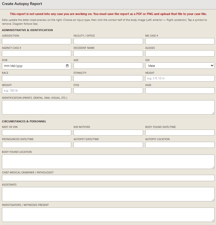Select the Next of Kin field
The image size is (216, 225).
click(x=37, y=133)
